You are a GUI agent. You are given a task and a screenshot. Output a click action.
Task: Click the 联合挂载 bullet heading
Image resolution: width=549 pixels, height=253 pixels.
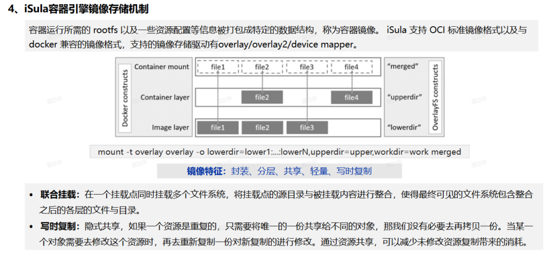coord(60,194)
